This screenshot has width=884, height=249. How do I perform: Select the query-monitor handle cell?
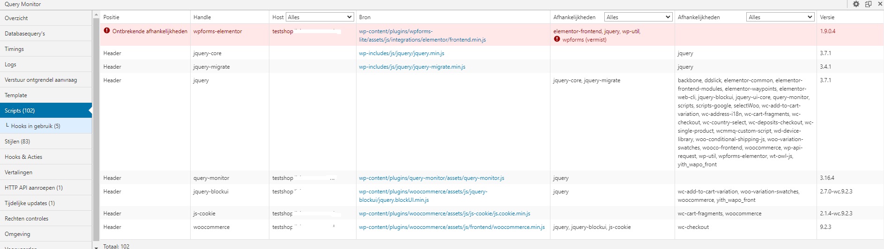(230, 178)
